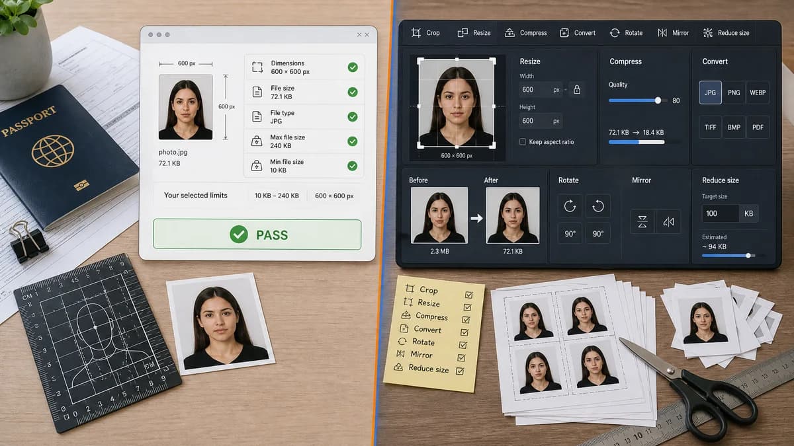Click the 'Your selected limits' label

[196, 196]
